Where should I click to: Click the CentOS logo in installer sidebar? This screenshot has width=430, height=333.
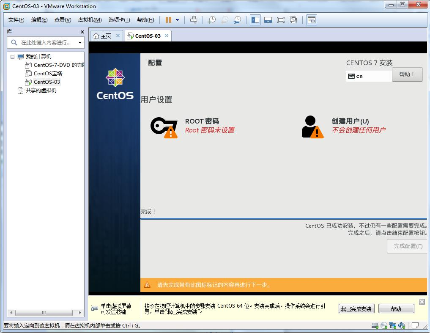pyautogui.click(x=115, y=84)
